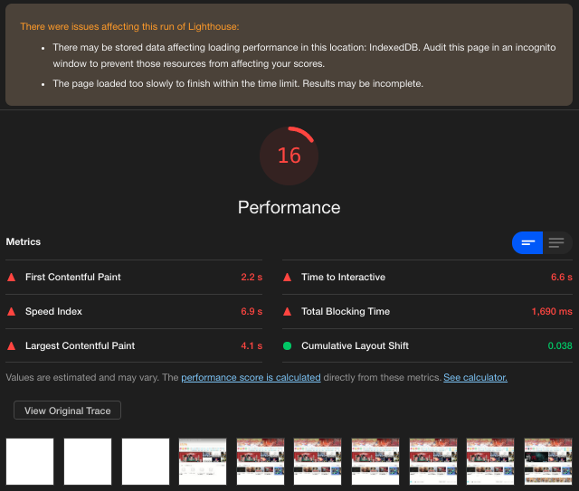
Task: Open the 'See calculator.' link
Action: 475,377
